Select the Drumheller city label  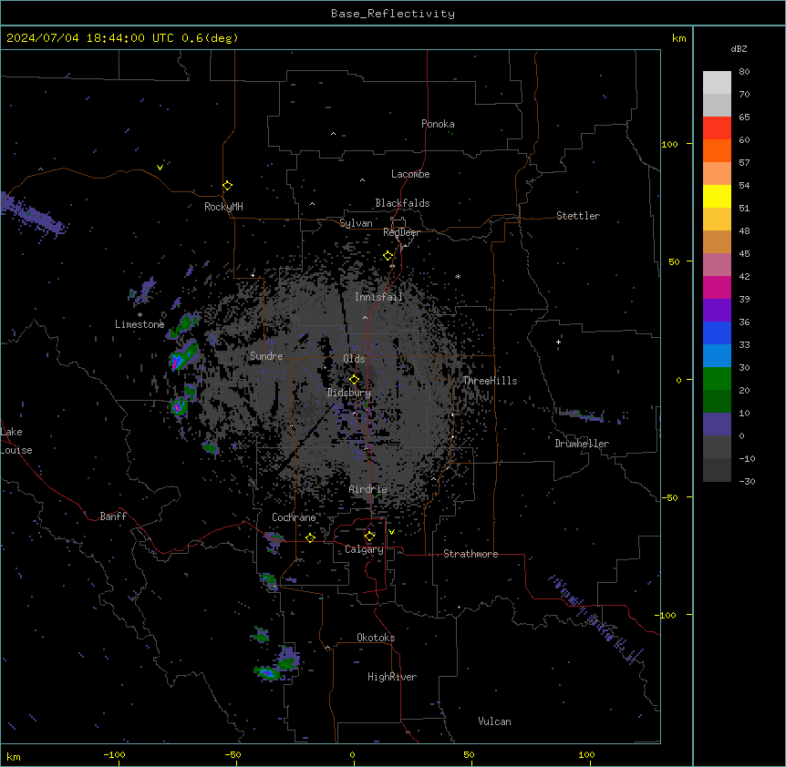pos(582,444)
